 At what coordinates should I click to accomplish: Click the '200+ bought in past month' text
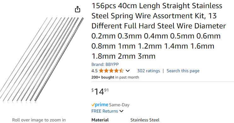(x=115, y=77)
